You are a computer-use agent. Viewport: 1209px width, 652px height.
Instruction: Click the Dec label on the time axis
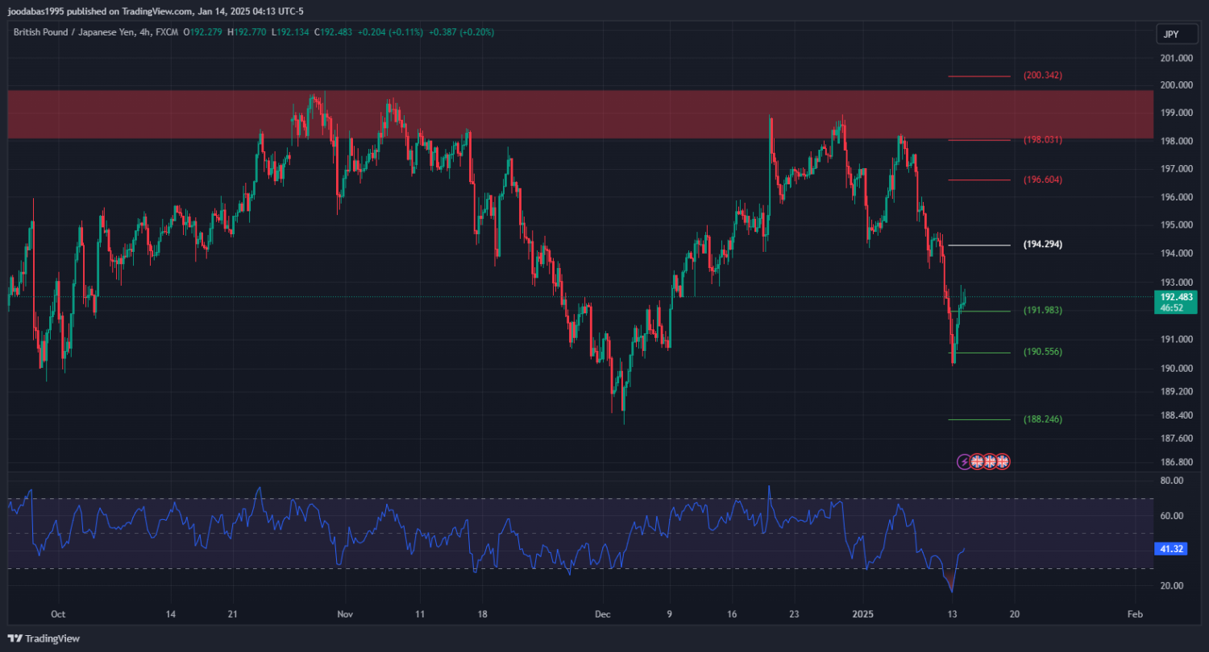click(x=604, y=613)
